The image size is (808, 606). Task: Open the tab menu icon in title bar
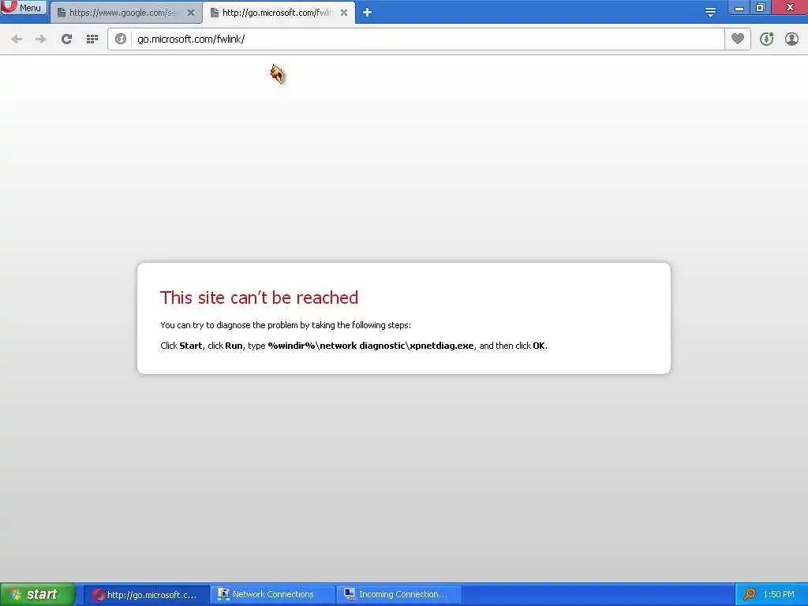click(x=710, y=13)
